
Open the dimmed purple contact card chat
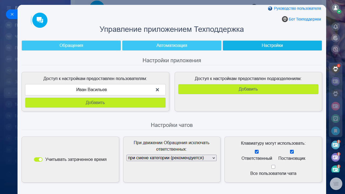pyautogui.click(x=336, y=81)
